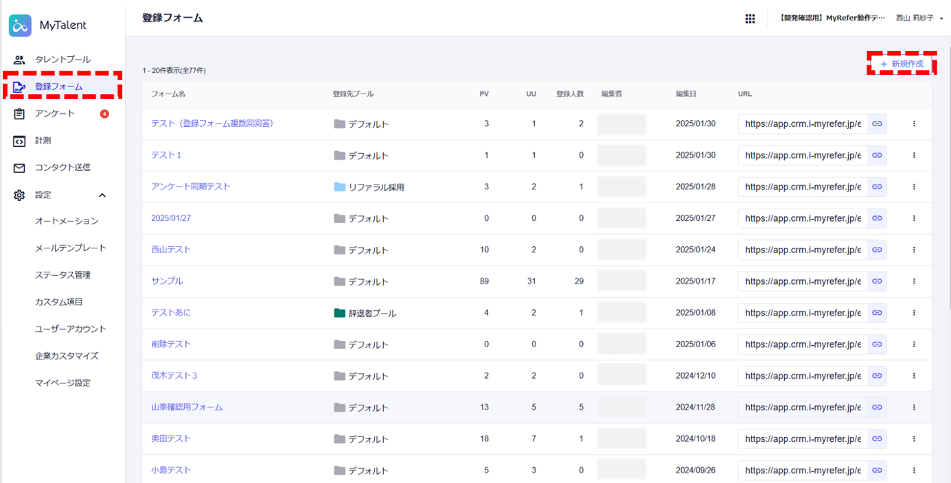951x483 pixels.
Task: Click the タレントプール people icon
Action: [x=19, y=60]
